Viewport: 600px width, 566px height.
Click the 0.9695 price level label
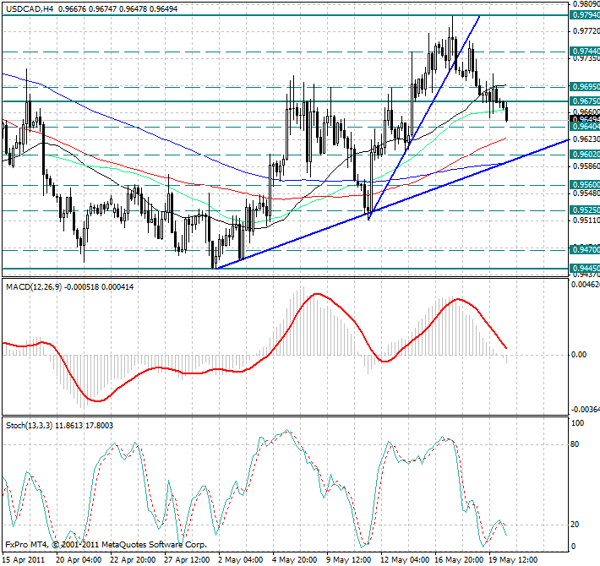point(585,87)
